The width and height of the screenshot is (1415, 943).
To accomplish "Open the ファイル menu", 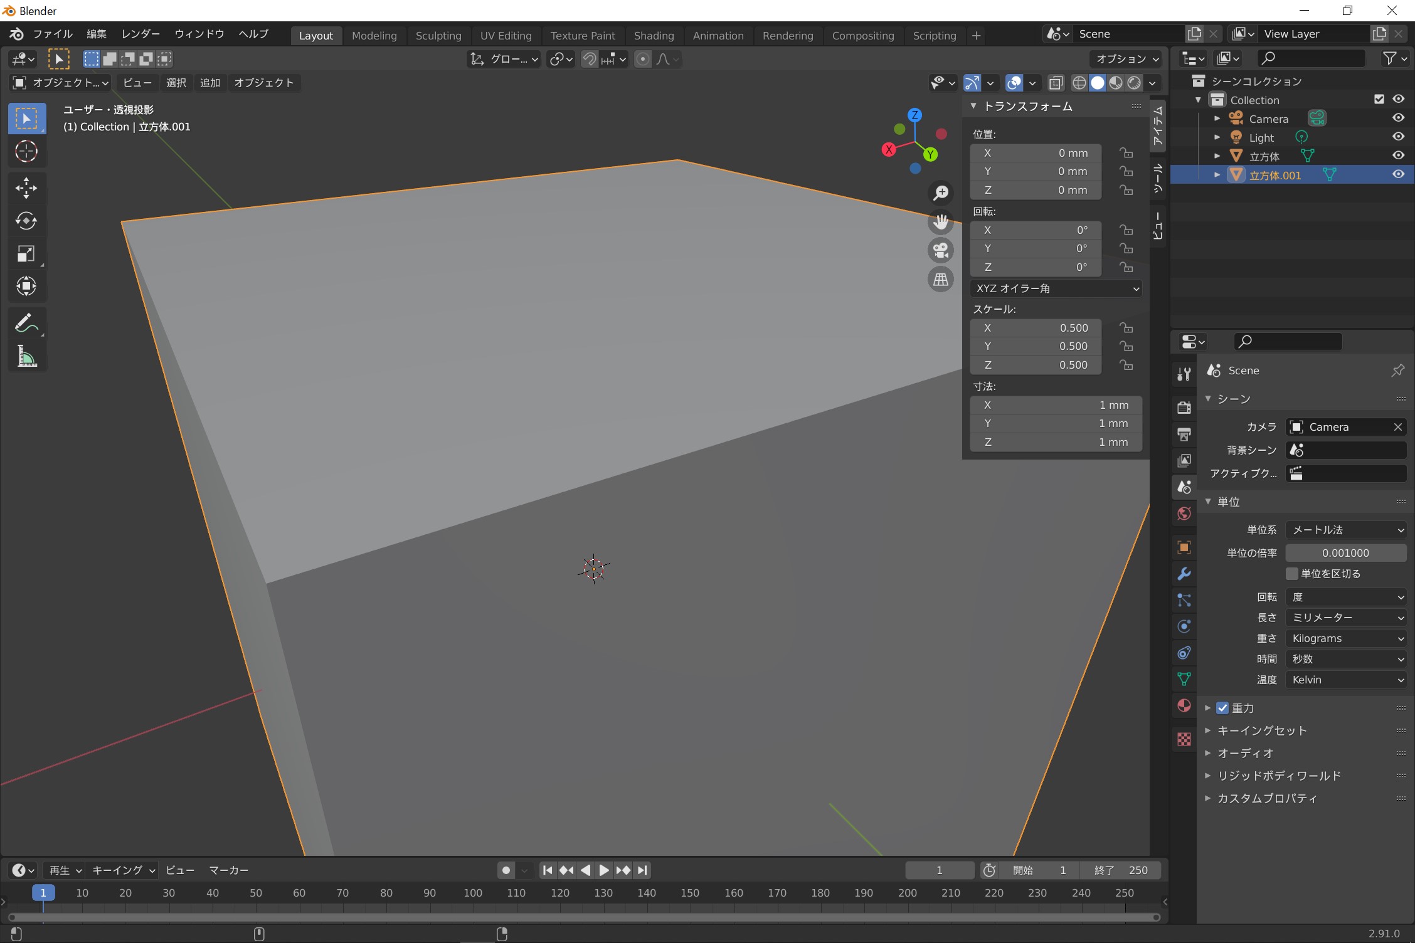I will click(x=53, y=34).
